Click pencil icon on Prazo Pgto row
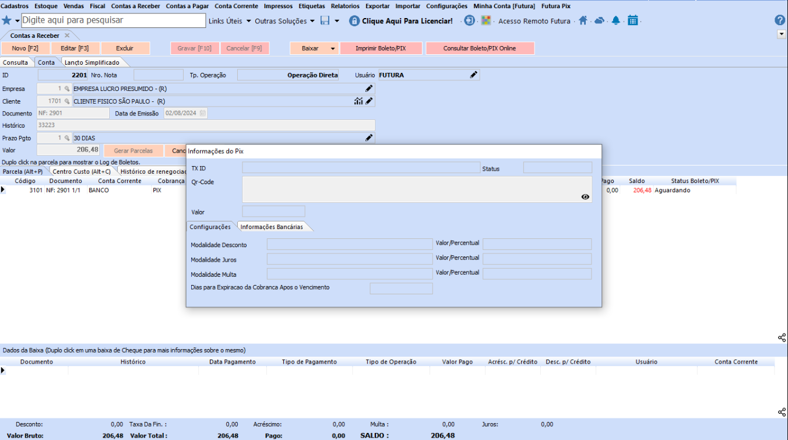This screenshot has width=788, height=440. coord(369,138)
